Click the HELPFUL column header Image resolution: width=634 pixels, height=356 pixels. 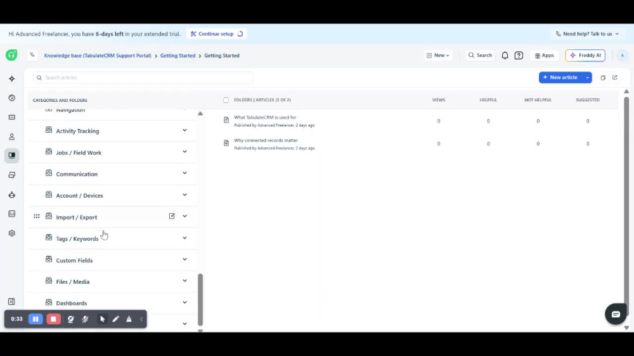point(488,100)
